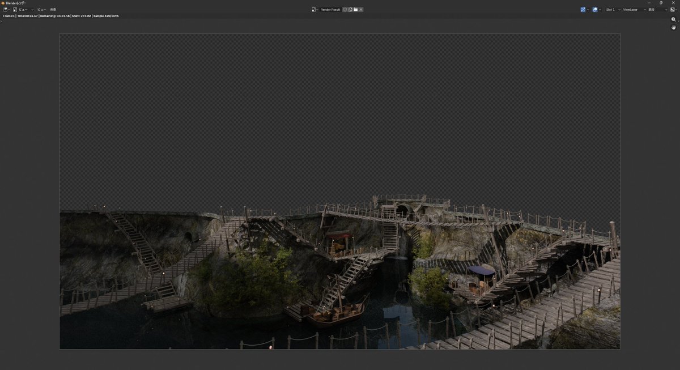This screenshot has width=680, height=370.
Task: Unlink the Render Result image
Action: tap(361, 10)
